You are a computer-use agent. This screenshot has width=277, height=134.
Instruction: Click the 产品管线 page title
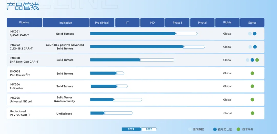pos(23,6)
